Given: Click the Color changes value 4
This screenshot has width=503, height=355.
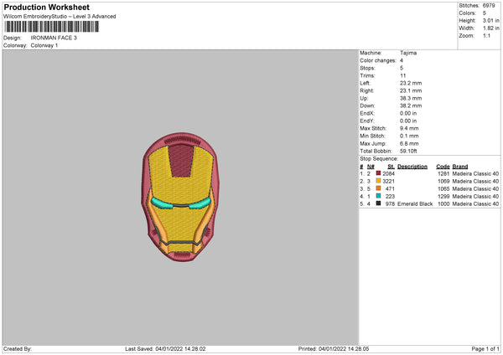Looking at the screenshot, I should tap(402, 60).
